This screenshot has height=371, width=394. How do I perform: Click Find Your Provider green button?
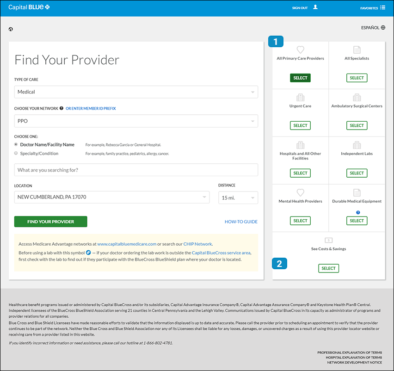coord(51,222)
